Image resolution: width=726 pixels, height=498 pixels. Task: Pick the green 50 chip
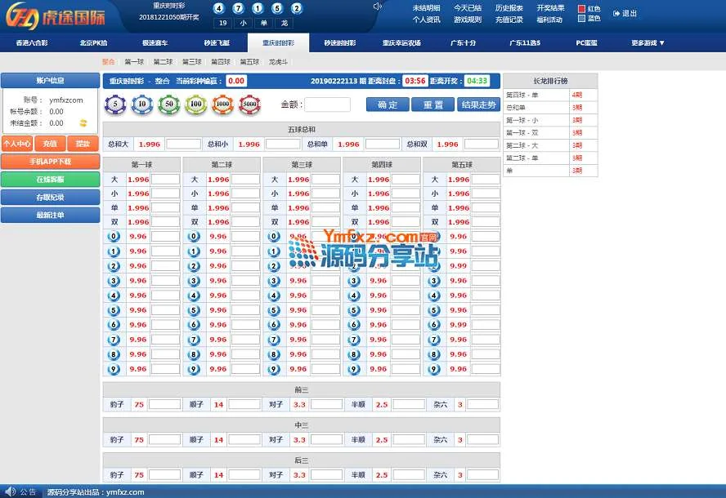168,104
